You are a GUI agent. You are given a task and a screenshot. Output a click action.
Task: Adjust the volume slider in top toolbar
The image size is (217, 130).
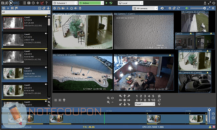point(198,8)
